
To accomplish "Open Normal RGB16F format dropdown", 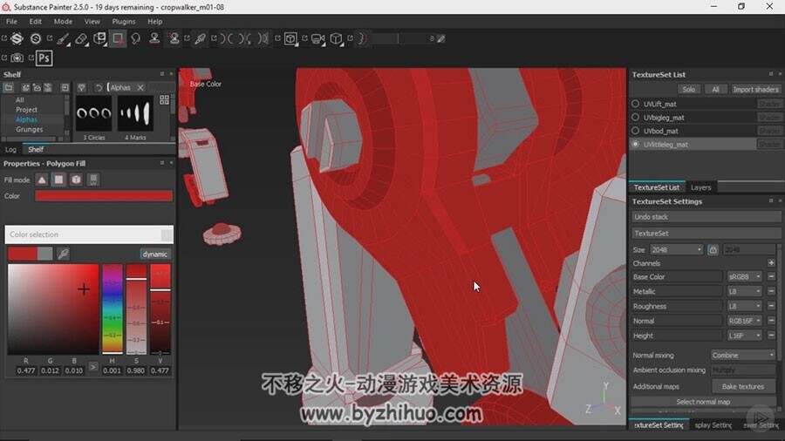I will pyautogui.click(x=745, y=321).
